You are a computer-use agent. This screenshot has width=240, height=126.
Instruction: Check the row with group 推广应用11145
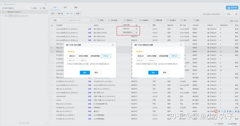(51, 29)
